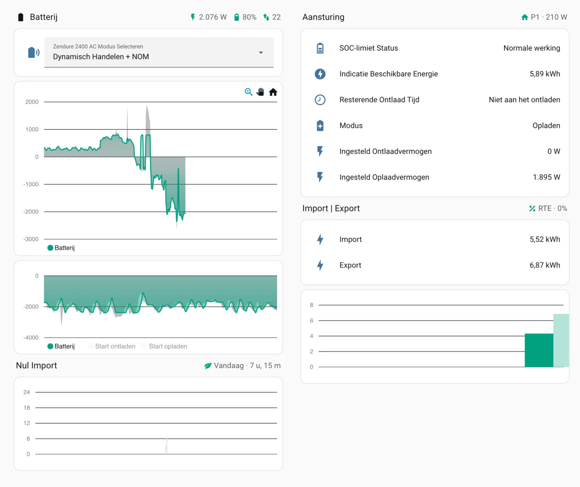Open the Modus entity row
The width and height of the screenshot is (580, 487).
point(435,125)
